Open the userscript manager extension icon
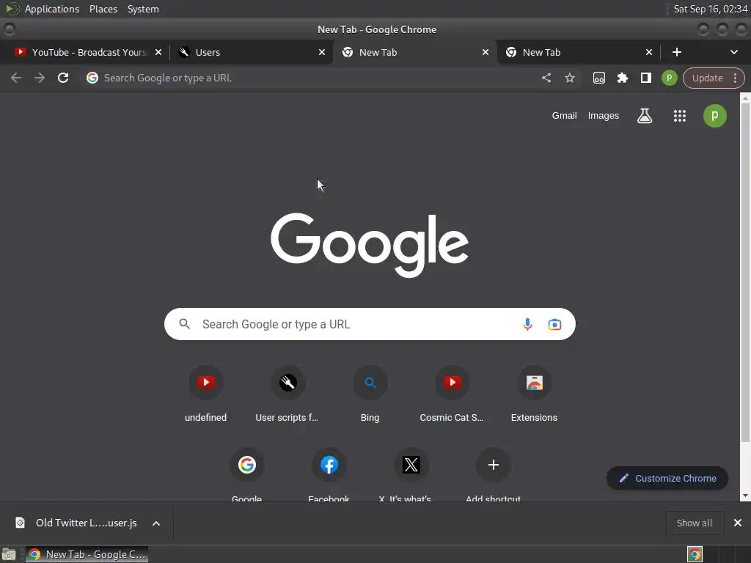 point(598,78)
